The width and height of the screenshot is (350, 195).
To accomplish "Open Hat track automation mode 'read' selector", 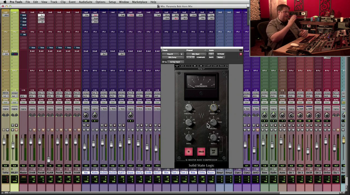I will [86, 103].
